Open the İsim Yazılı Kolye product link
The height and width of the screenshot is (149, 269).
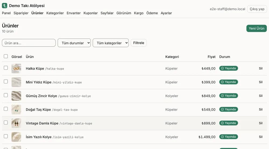[38, 137]
